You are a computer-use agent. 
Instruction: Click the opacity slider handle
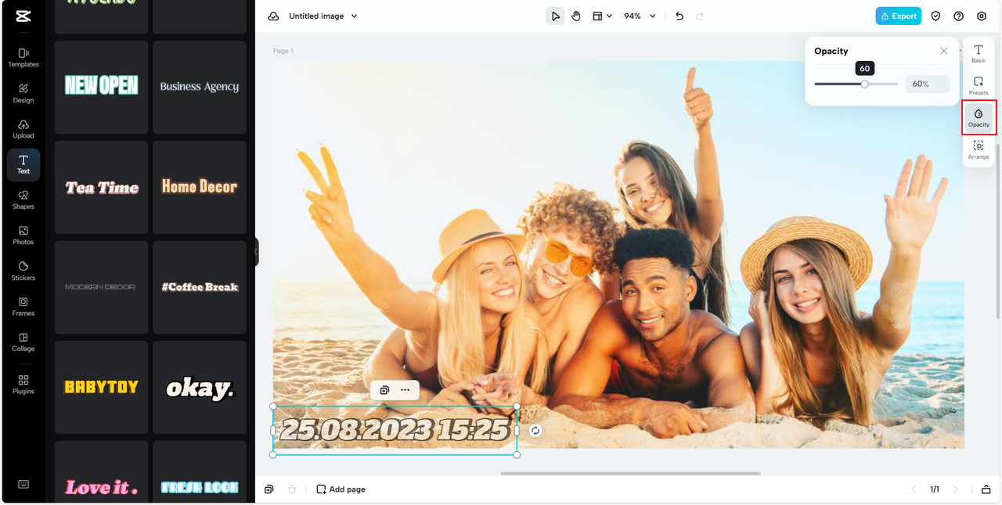tap(864, 84)
